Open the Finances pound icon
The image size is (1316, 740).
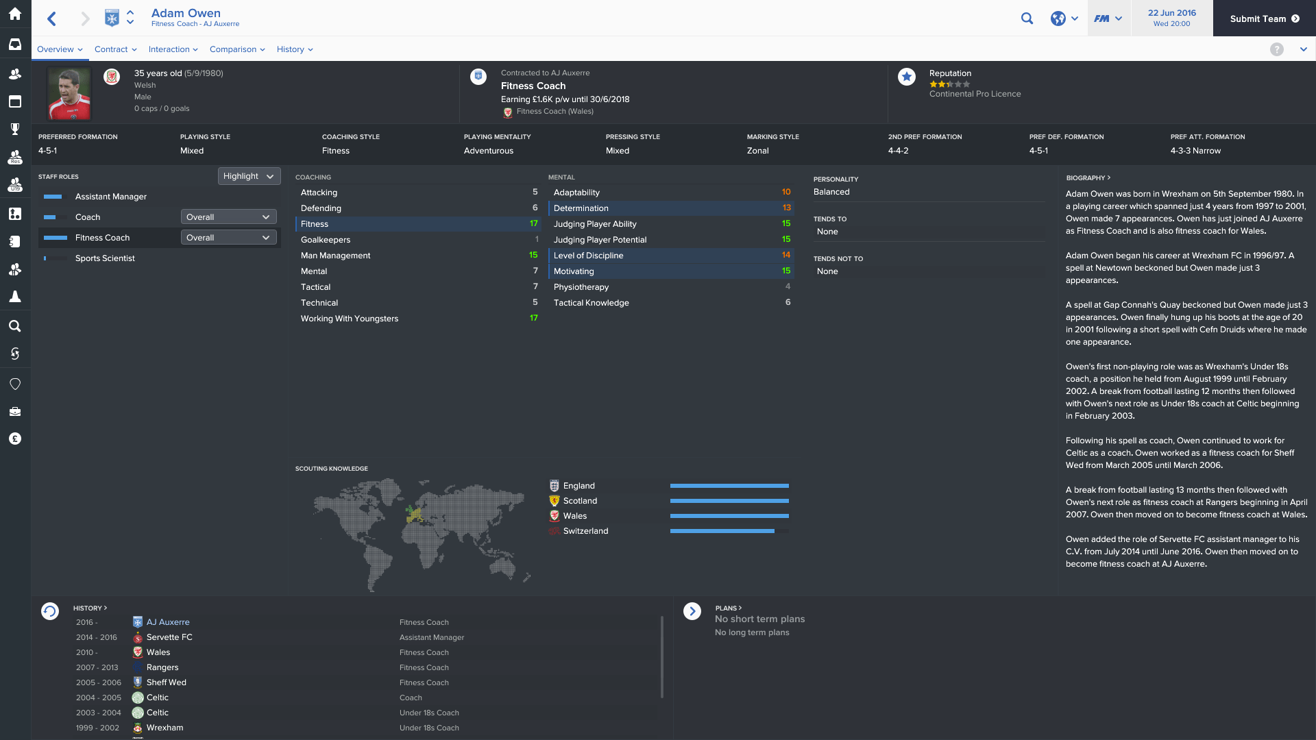coord(15,439)
